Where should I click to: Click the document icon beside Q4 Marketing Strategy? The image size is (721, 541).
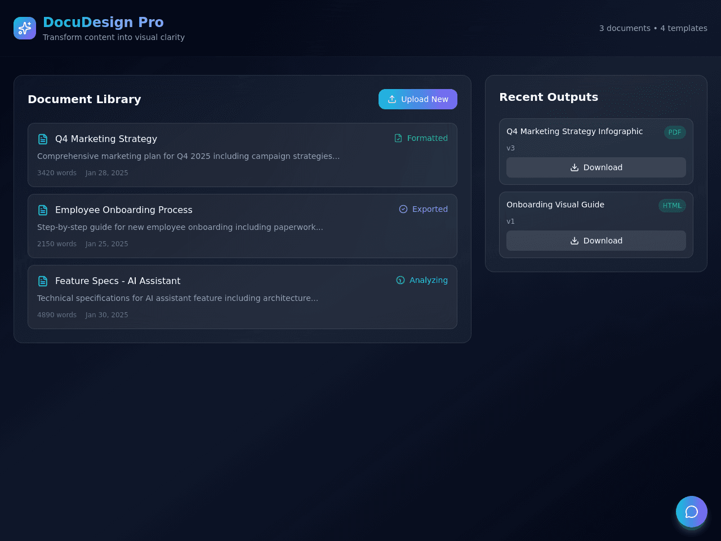(43, 139)
